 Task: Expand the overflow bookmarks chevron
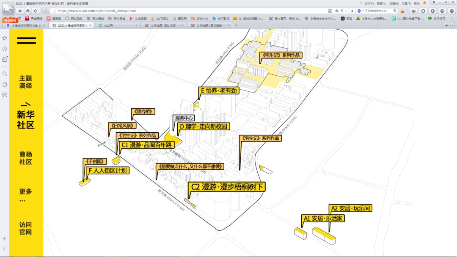coord(453,19)
